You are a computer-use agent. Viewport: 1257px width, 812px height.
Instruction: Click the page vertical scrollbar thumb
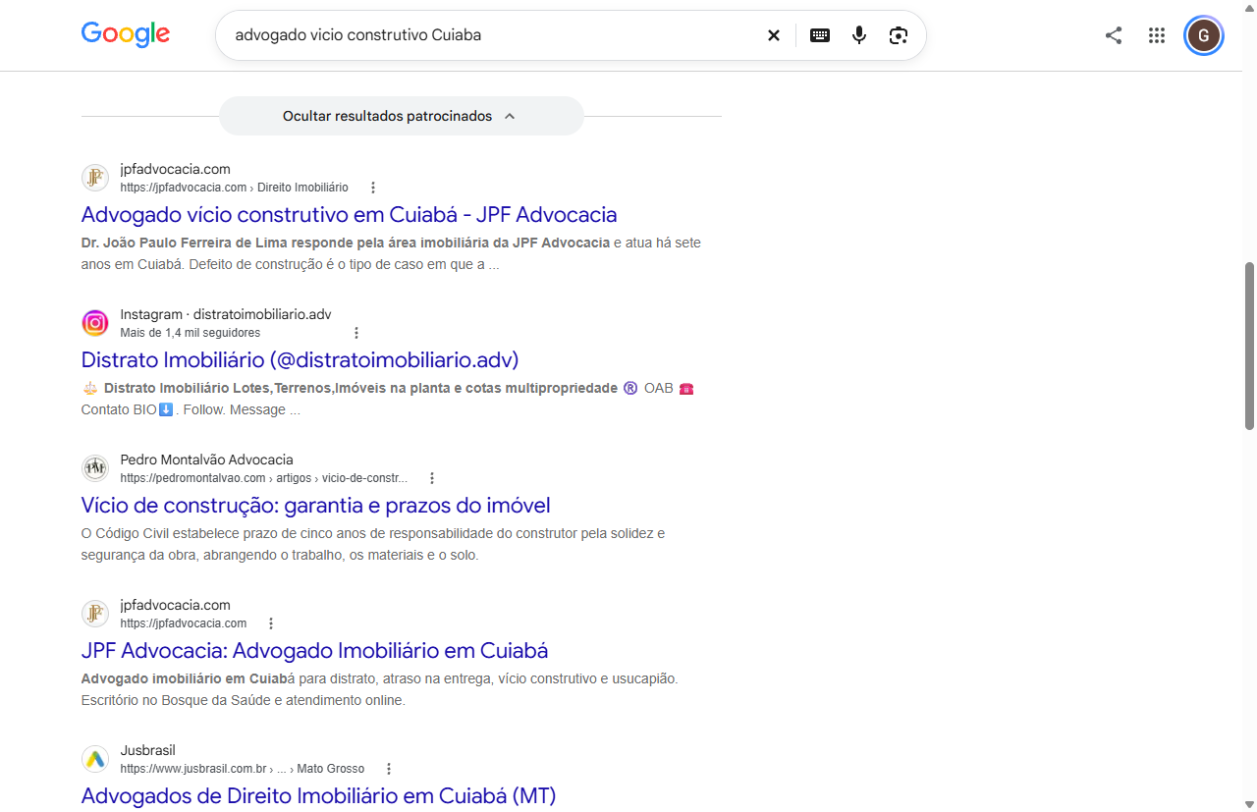tap(1249, 346)
